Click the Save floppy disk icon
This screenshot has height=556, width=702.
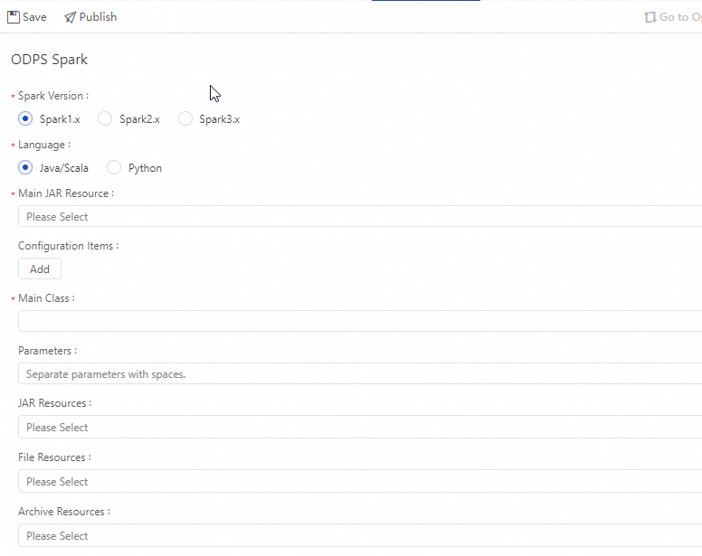(14, 17)
